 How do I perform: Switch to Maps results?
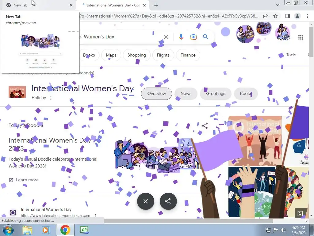[x=111, y=55]
